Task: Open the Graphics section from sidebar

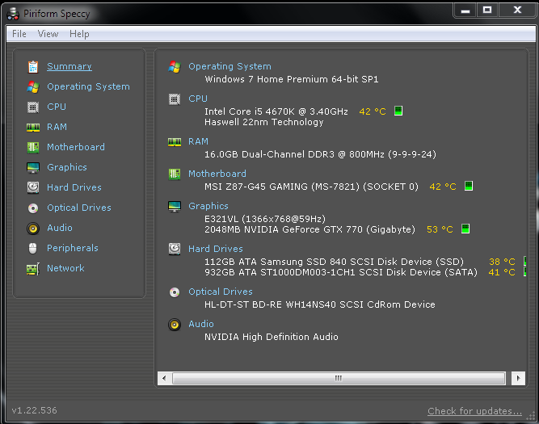Action: [67, 167]
